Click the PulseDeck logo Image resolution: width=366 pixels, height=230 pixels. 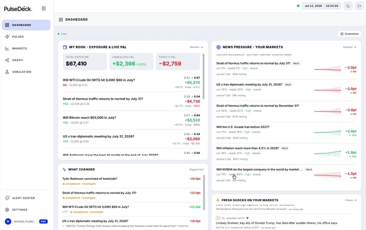(x=18, y=9)
